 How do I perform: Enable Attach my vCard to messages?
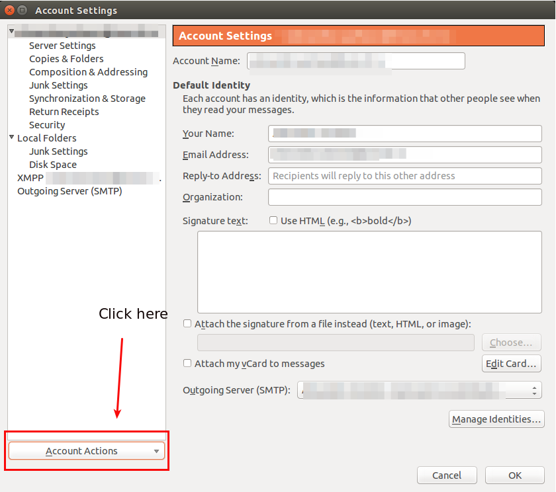[187, 364]
